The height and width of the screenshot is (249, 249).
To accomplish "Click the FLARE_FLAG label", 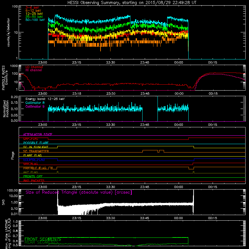I will (x=32, y=155).
